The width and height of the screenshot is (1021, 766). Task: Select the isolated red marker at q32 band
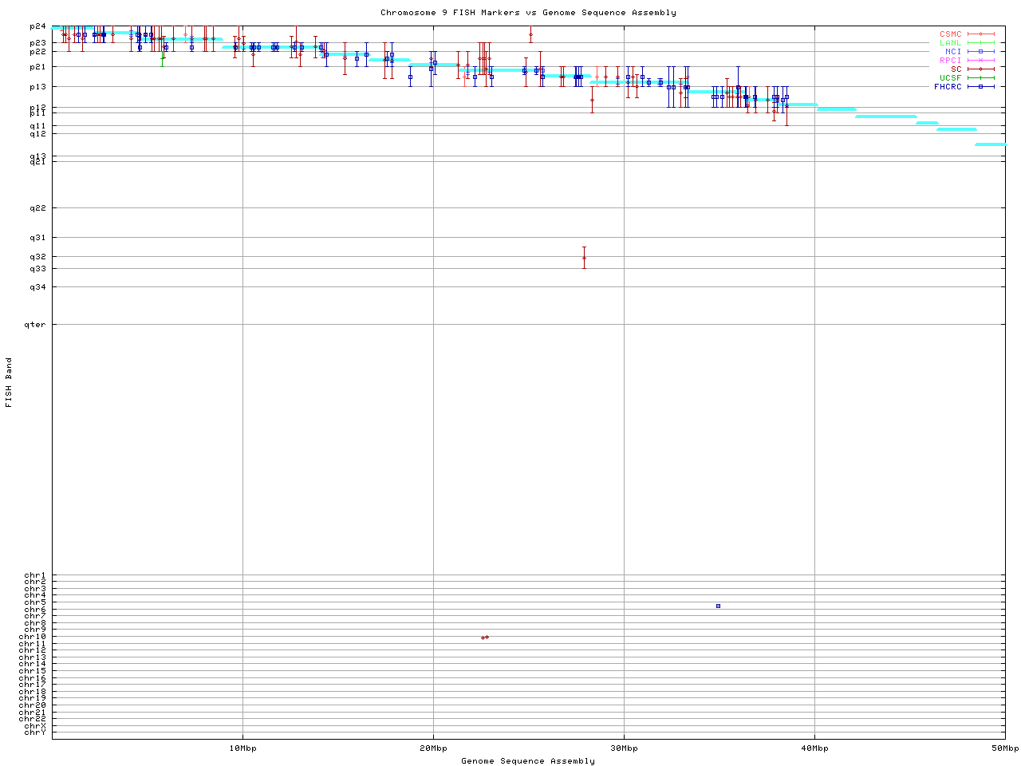[584, 258]
